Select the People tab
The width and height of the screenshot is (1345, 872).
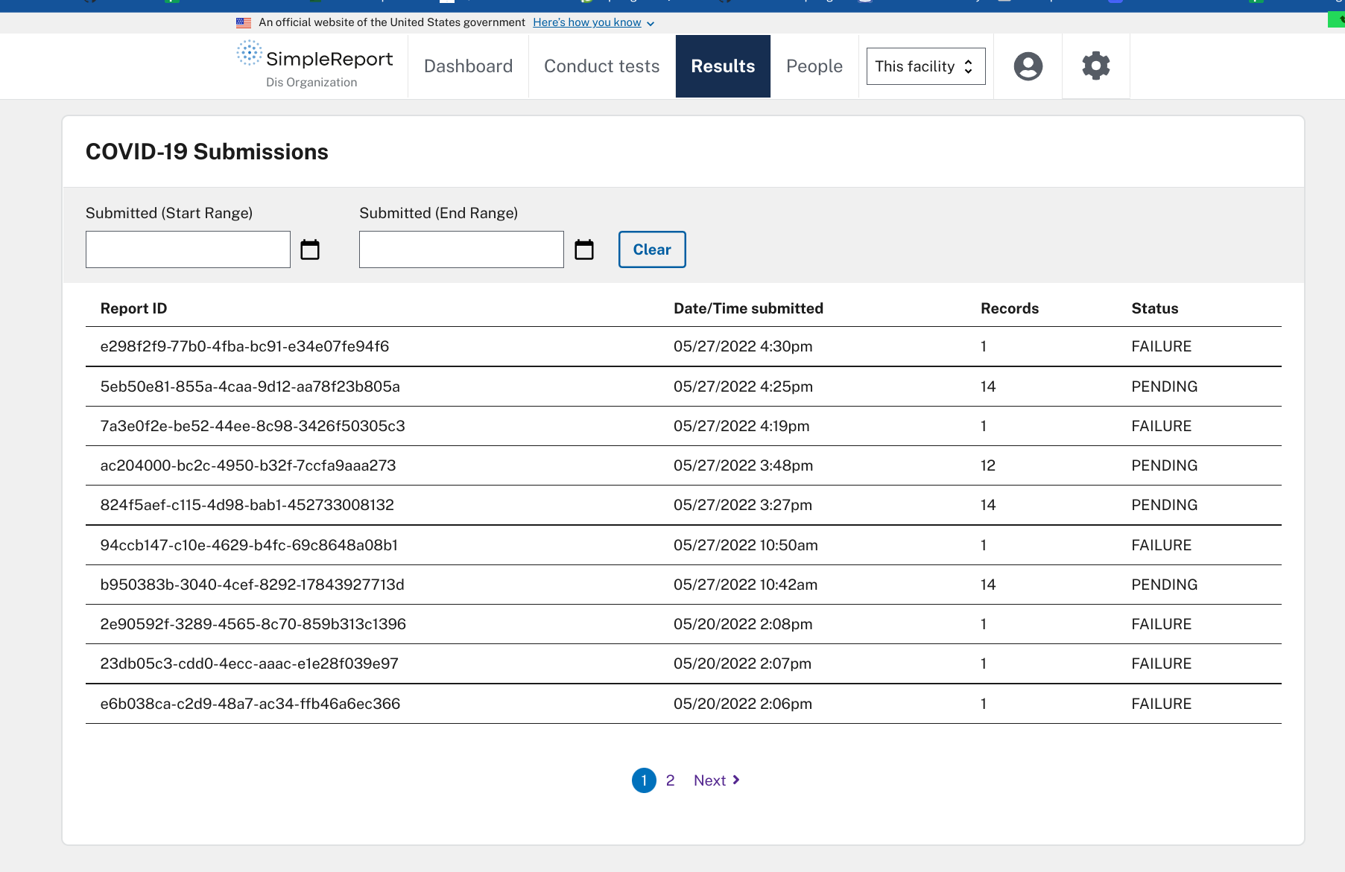tap(814, 66)
